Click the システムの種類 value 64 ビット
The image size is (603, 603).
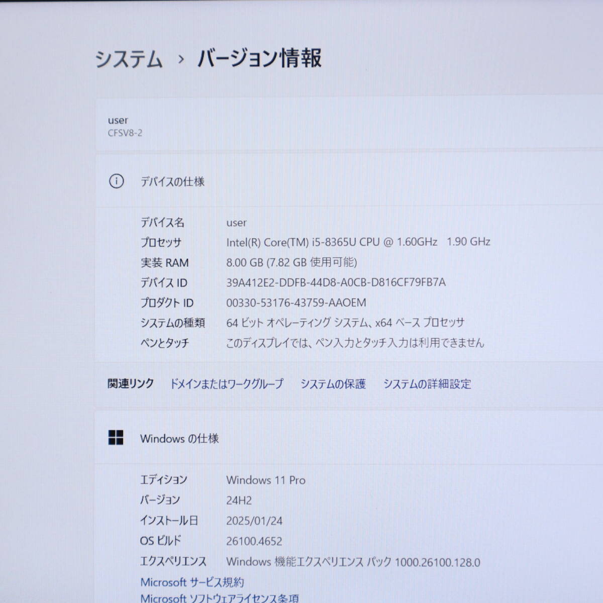[345, 323]
